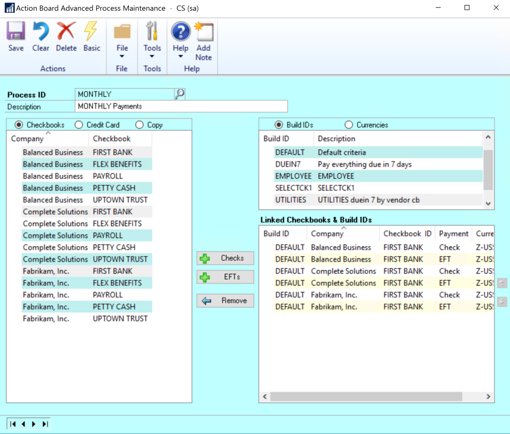Click the Linked Checkbooks horizontal scrollbar
The image size is (510, 434).
point(366,397)
